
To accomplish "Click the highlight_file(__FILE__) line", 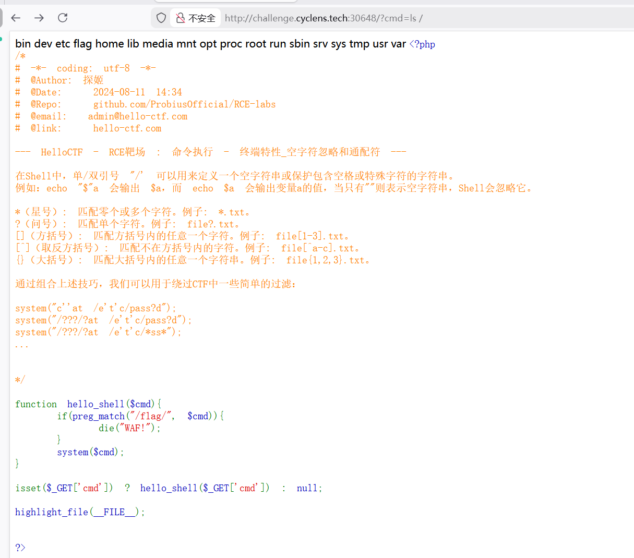I will click(x=80, y=512).
